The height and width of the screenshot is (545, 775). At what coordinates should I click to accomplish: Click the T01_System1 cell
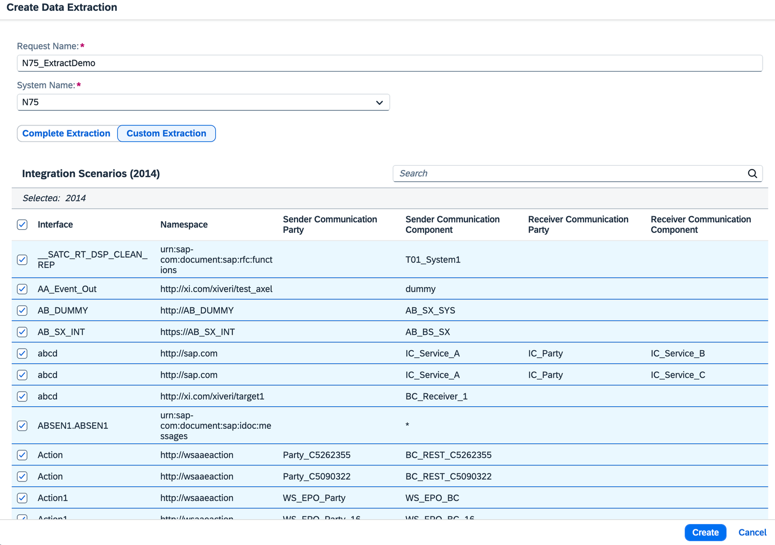tap(433, 259)
